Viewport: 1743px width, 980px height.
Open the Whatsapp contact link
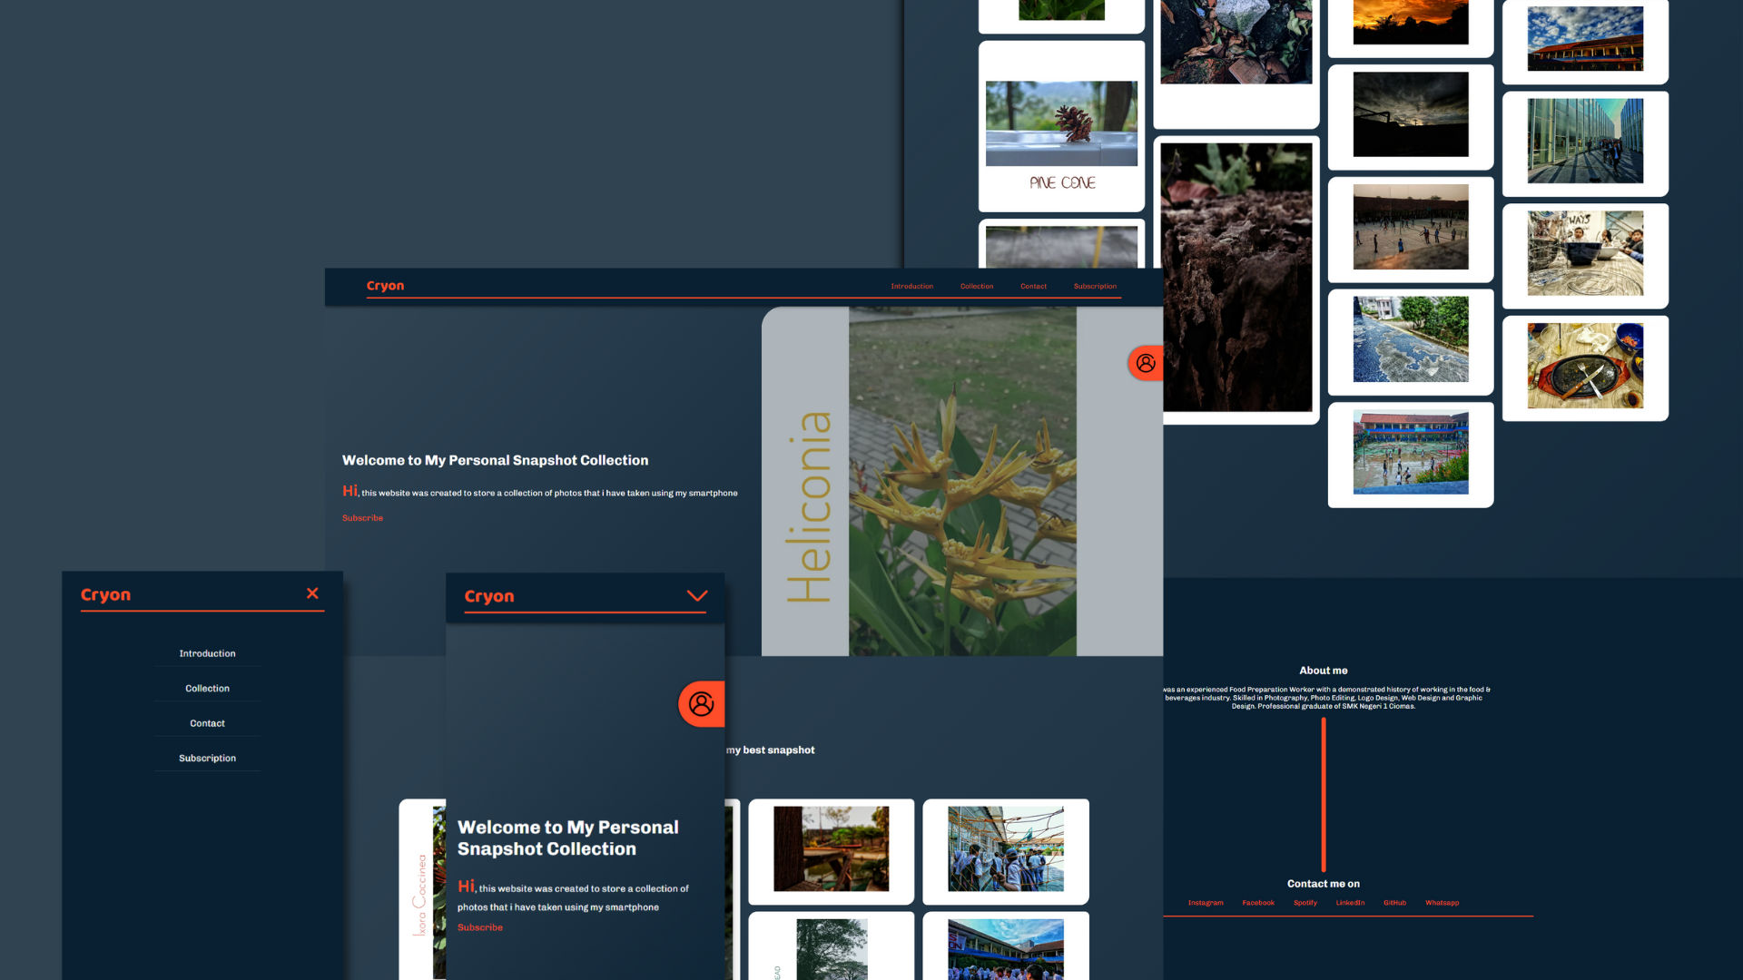click(1442, 903)
